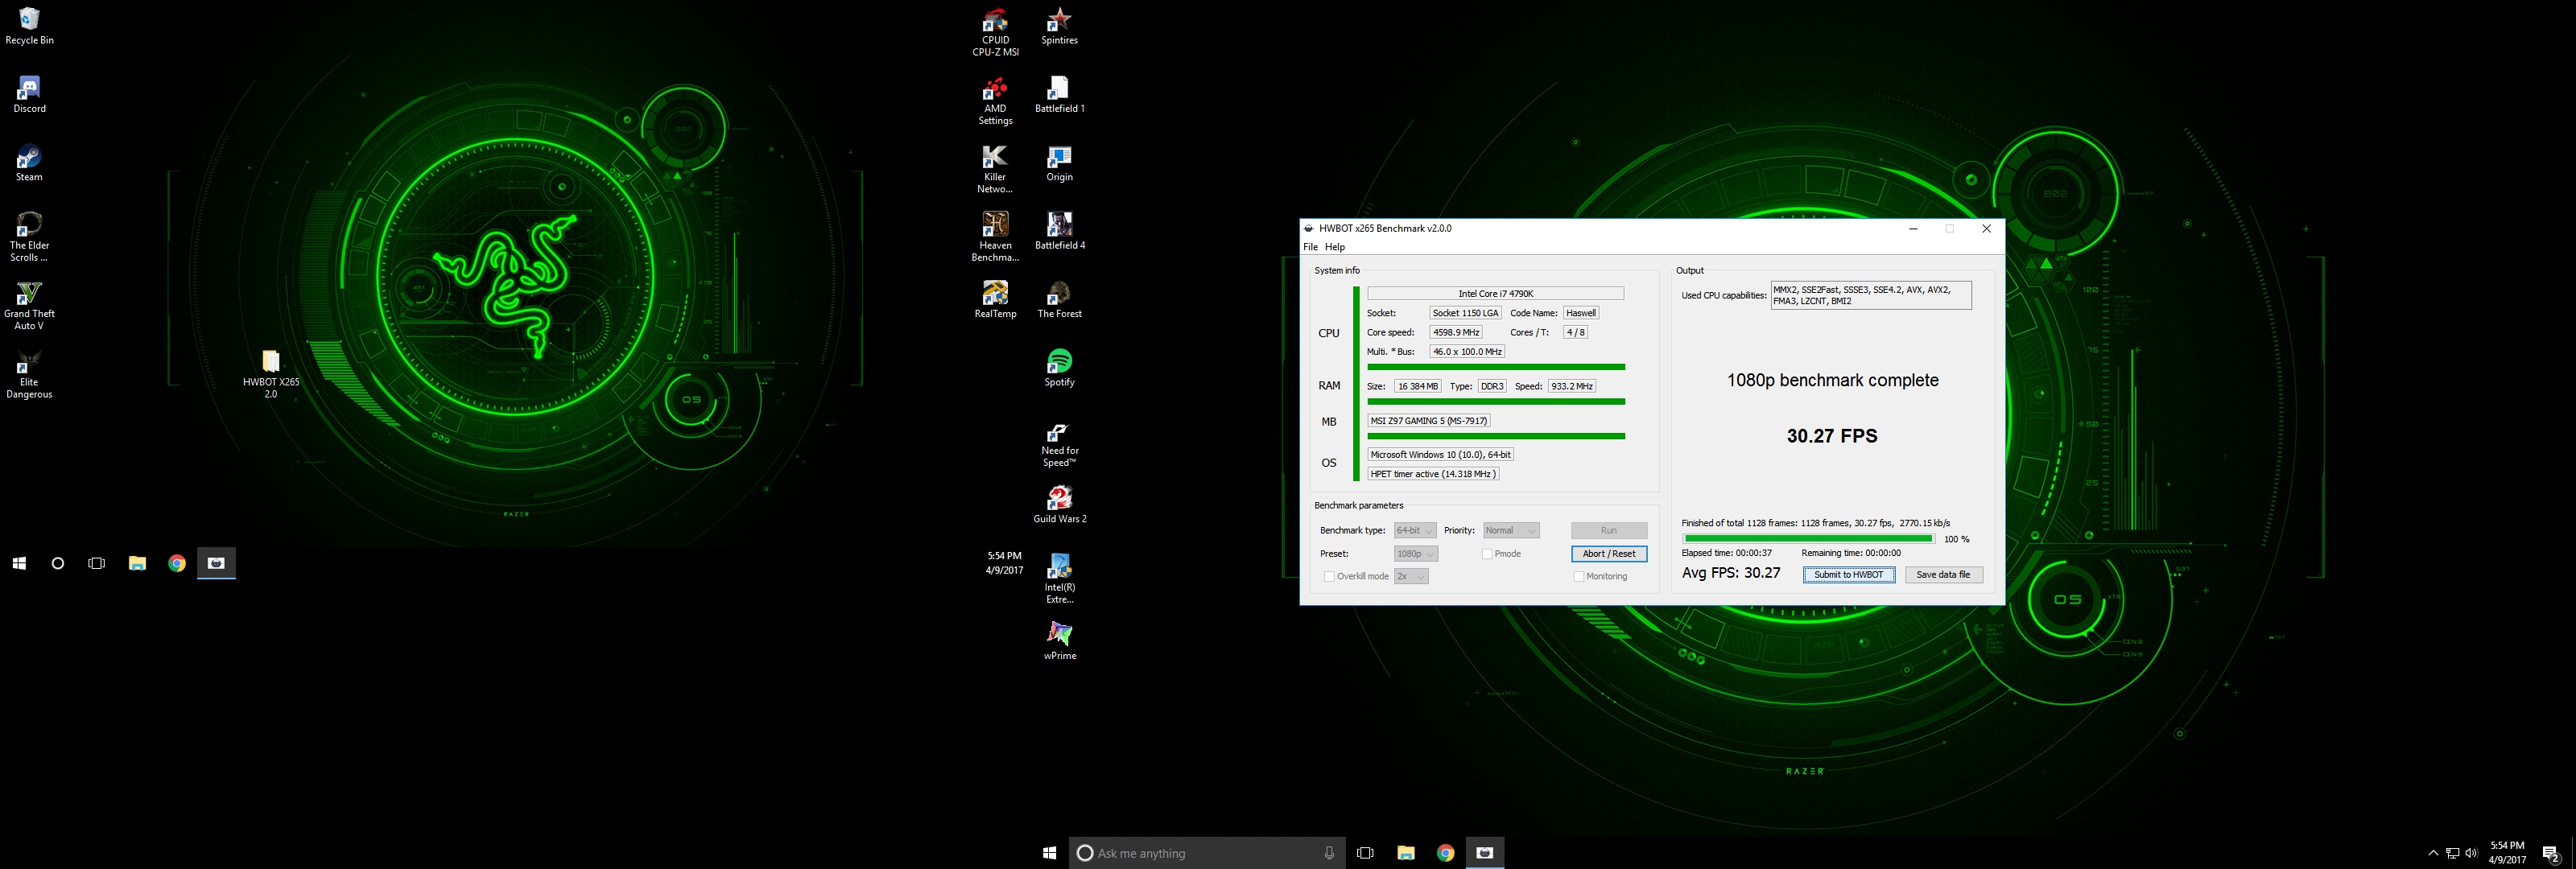Select the Guild Wars 2 desktop icon

click(1059, 505)
